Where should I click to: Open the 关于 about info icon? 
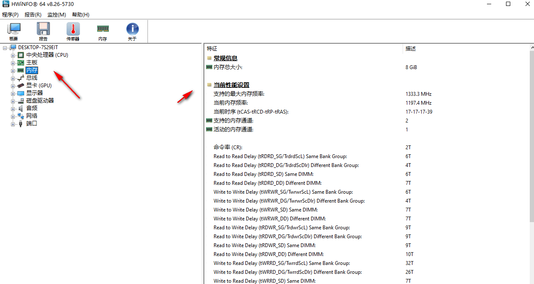(132, 32)
